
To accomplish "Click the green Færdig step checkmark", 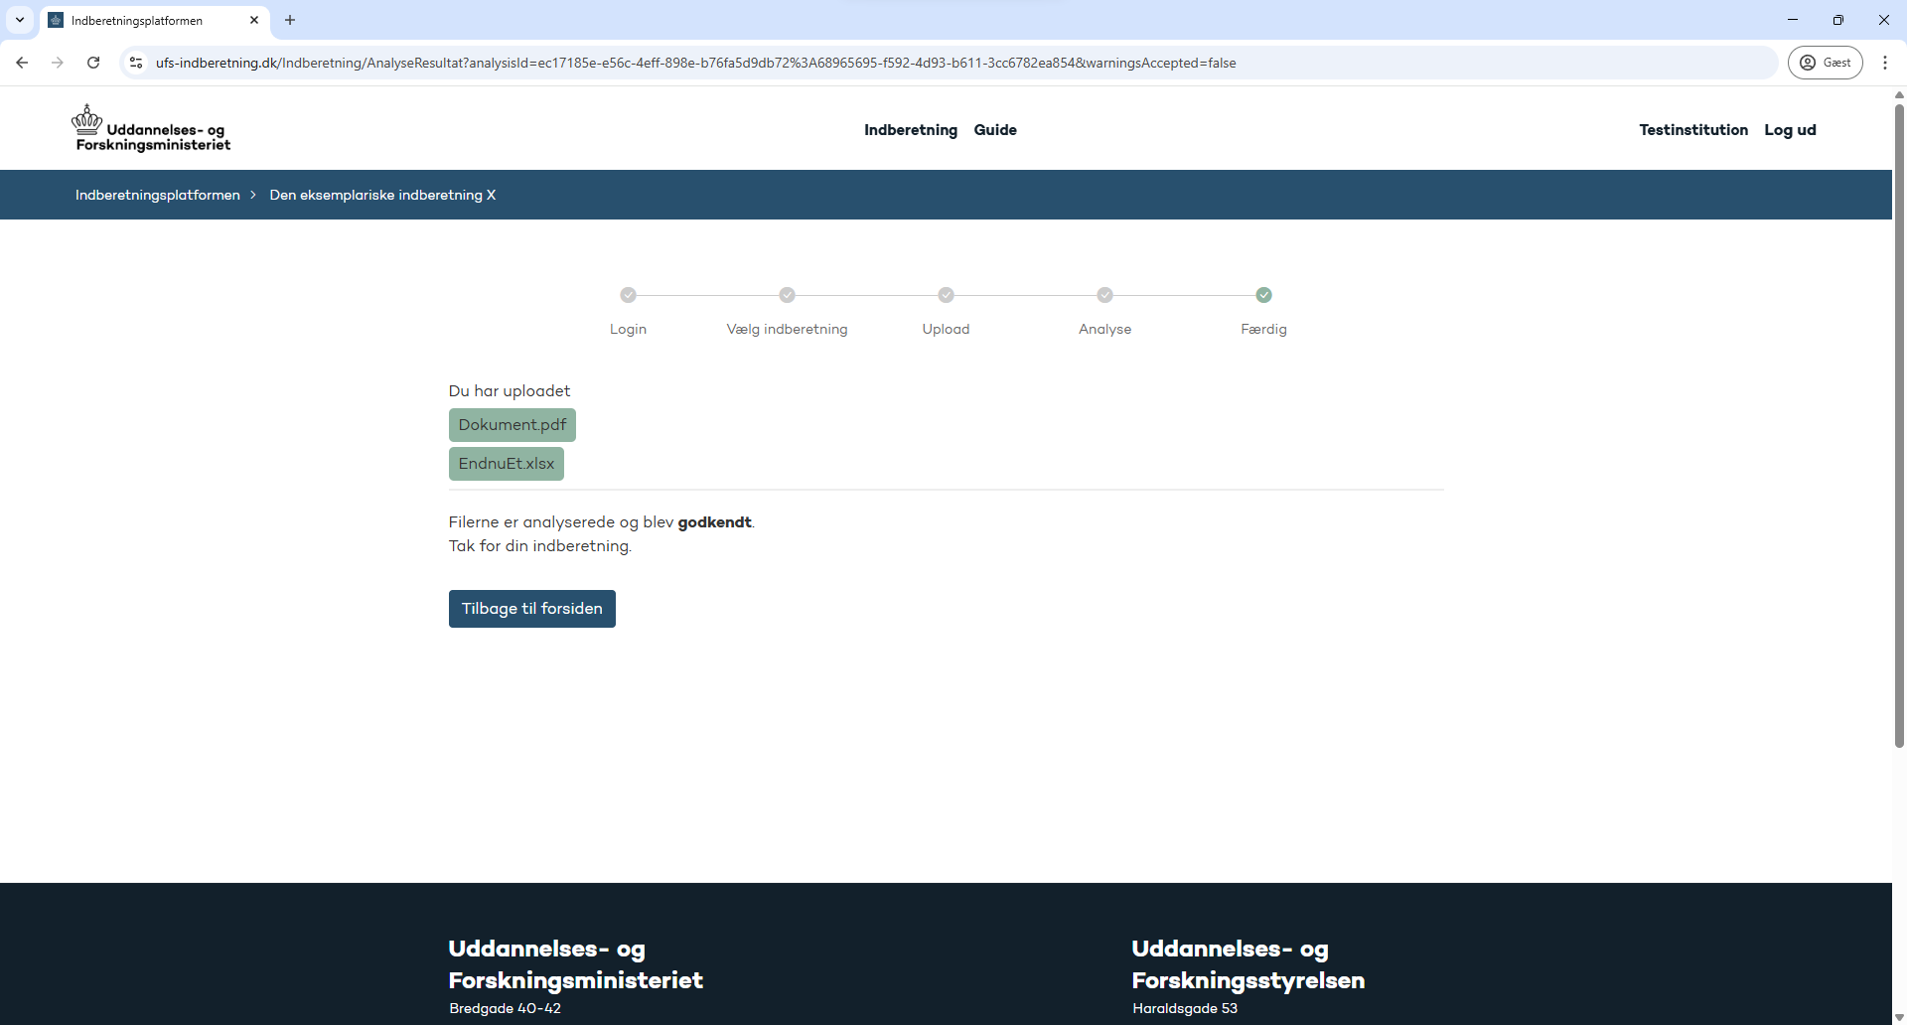I will coord(1263,295).
